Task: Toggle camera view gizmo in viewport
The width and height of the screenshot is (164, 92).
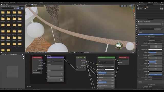Action: (134, 17)
